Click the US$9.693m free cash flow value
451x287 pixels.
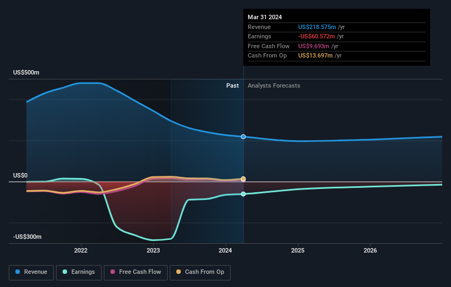click(x=314, y=46)
